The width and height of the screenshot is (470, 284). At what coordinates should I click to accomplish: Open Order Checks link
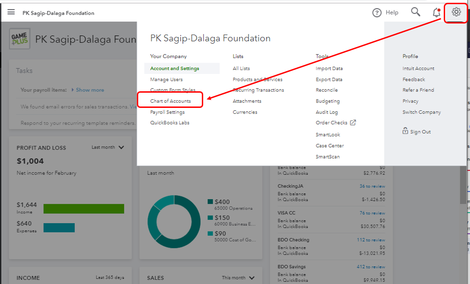331,123
